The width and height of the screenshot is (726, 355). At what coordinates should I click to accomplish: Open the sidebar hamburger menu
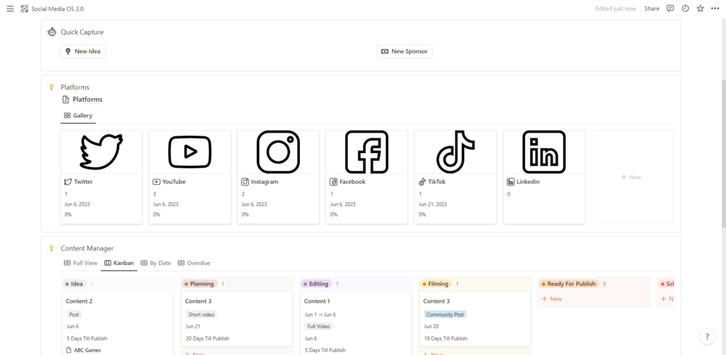coord(10,9)
